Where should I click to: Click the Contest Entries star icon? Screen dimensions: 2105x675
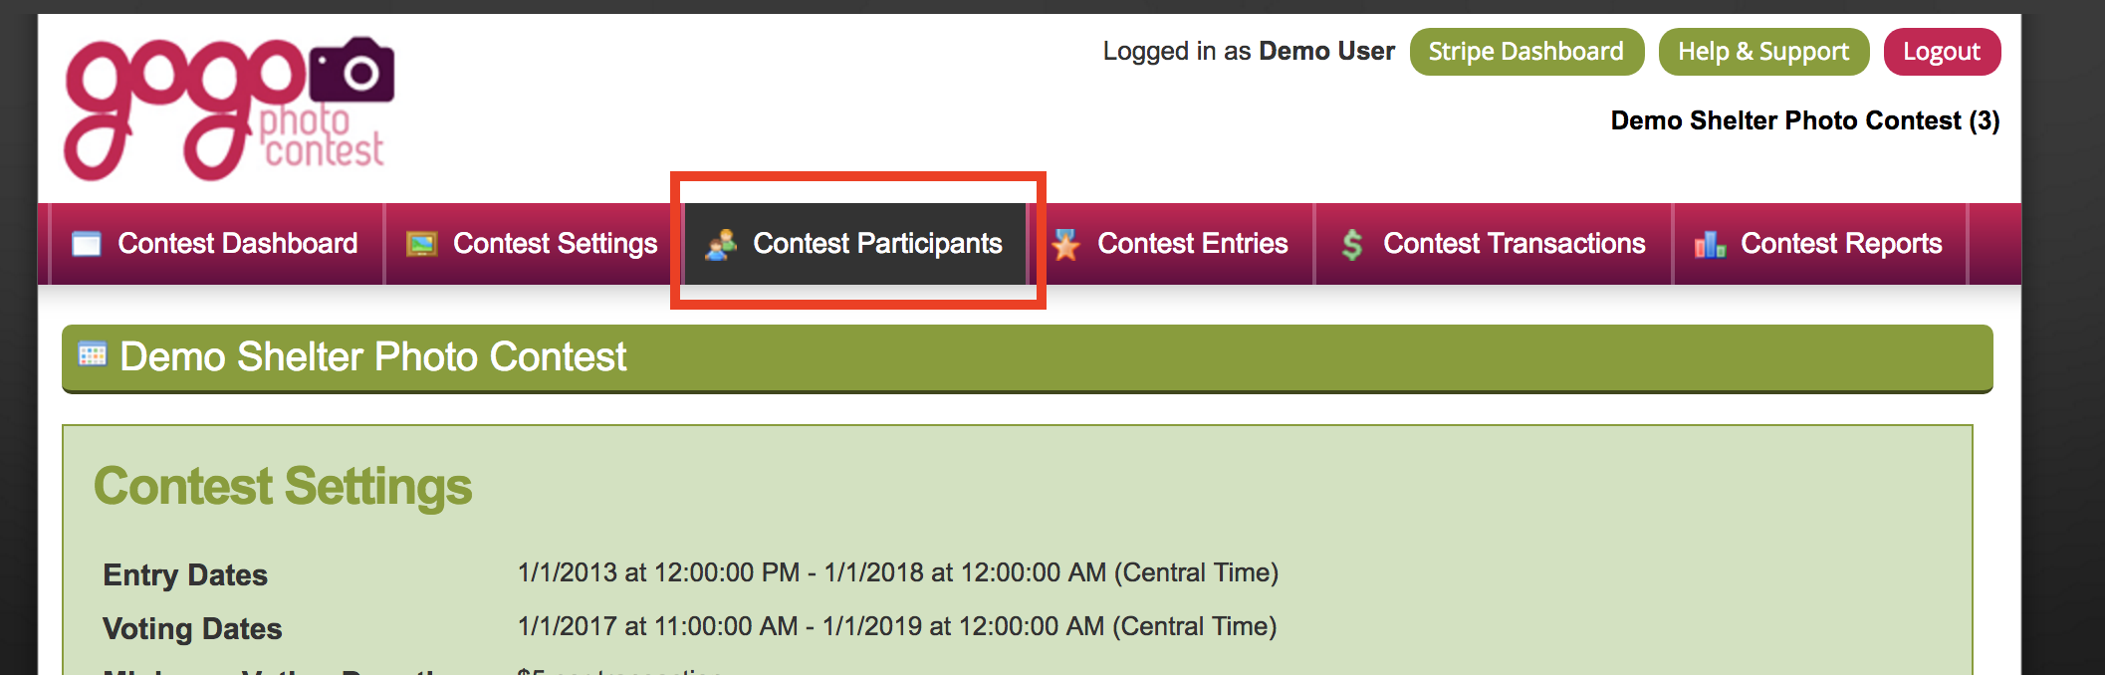1065,244
